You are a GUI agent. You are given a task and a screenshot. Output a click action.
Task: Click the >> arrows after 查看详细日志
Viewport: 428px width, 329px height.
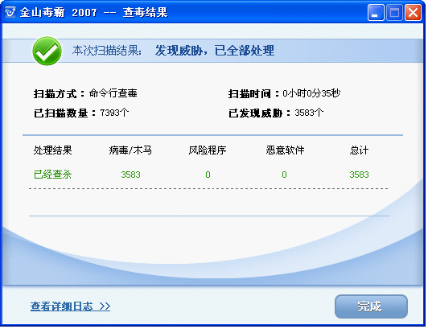coord(105,306)
